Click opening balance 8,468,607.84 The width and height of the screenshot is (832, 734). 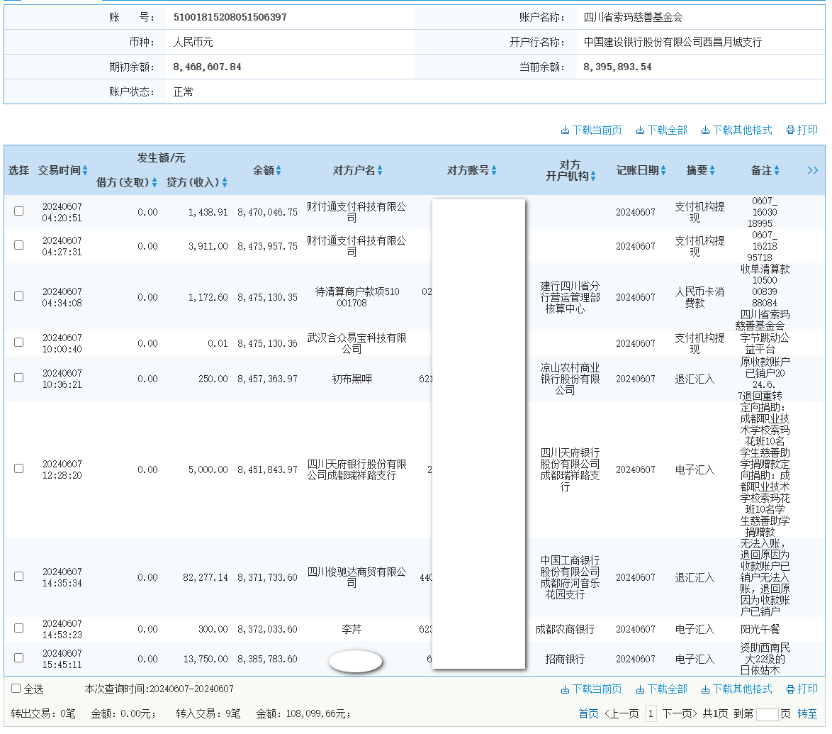(207, 67)
